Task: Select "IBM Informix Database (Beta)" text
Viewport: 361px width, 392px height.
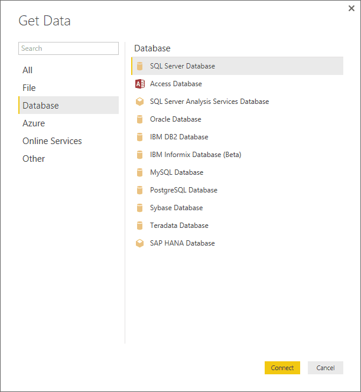Action: [x=196, y=155]
